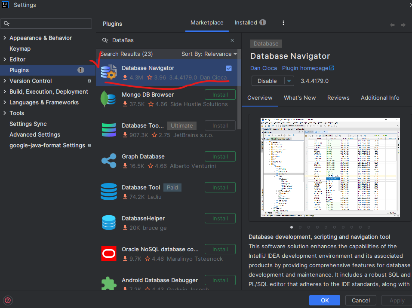Image resolution: width=412 pixels, height=308 pixels.
Task: Select the second screenshot carousel dot
Action: [x=300, y=227]
